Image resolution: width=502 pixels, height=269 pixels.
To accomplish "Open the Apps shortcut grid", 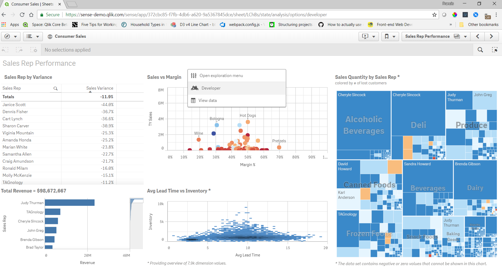I will pyautogui.click(x=4, y=24).
